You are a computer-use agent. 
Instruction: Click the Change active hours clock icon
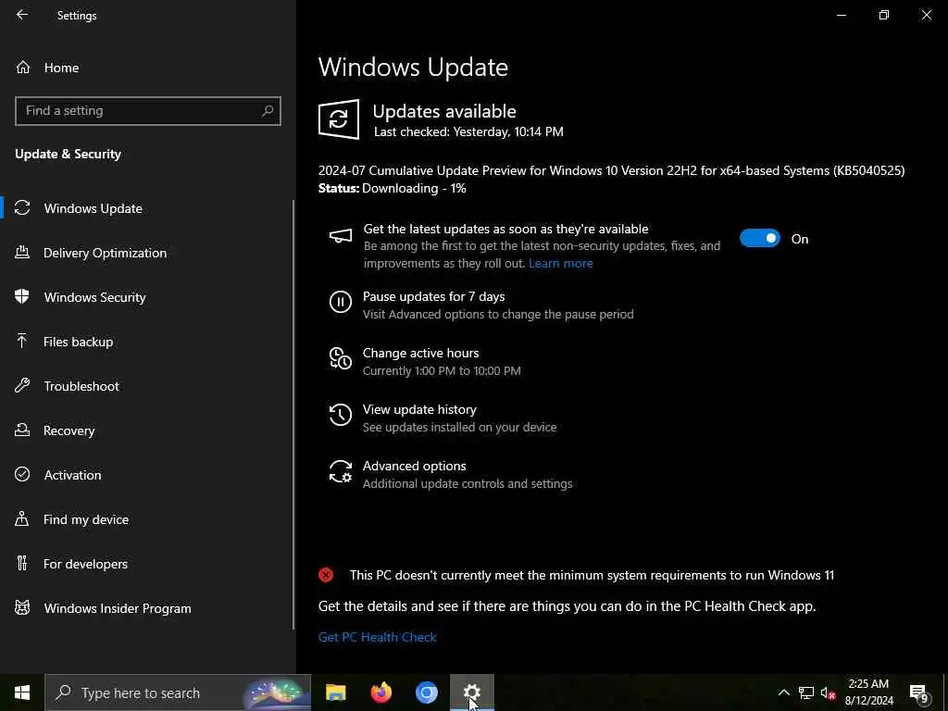341,358
